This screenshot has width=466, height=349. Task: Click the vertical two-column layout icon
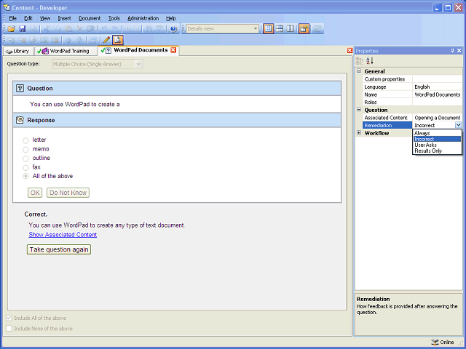click(x=291, y=29)
